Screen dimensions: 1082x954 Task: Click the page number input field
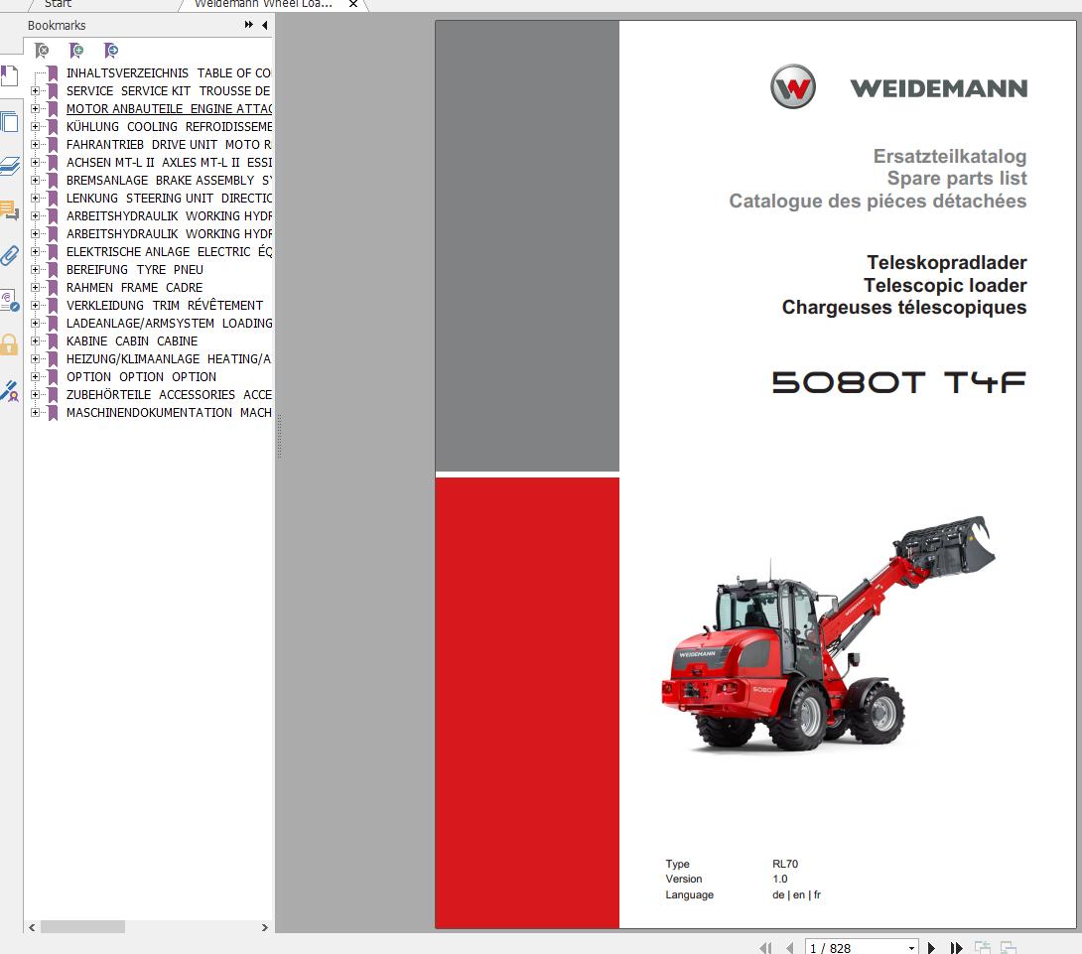844,948
